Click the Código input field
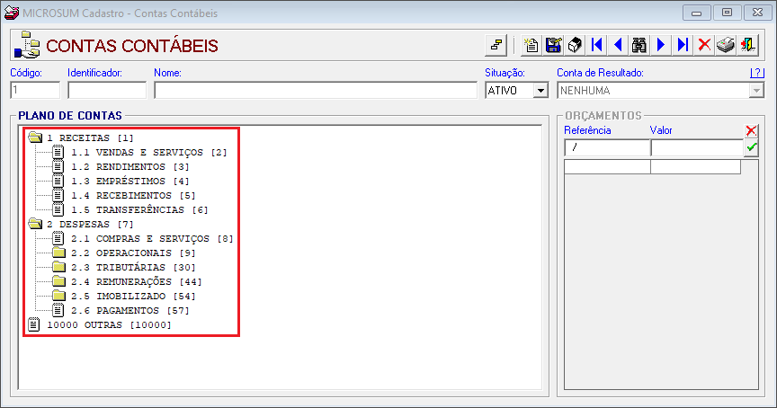This screenshot has height=408, width=777. pyautogui.click(x=35, y=90)
